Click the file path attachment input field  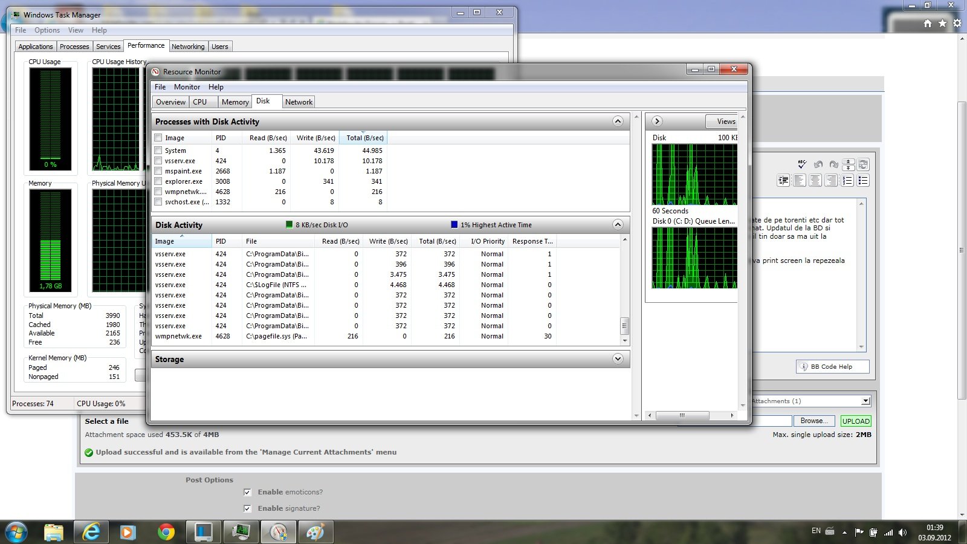tap(772, 421)
